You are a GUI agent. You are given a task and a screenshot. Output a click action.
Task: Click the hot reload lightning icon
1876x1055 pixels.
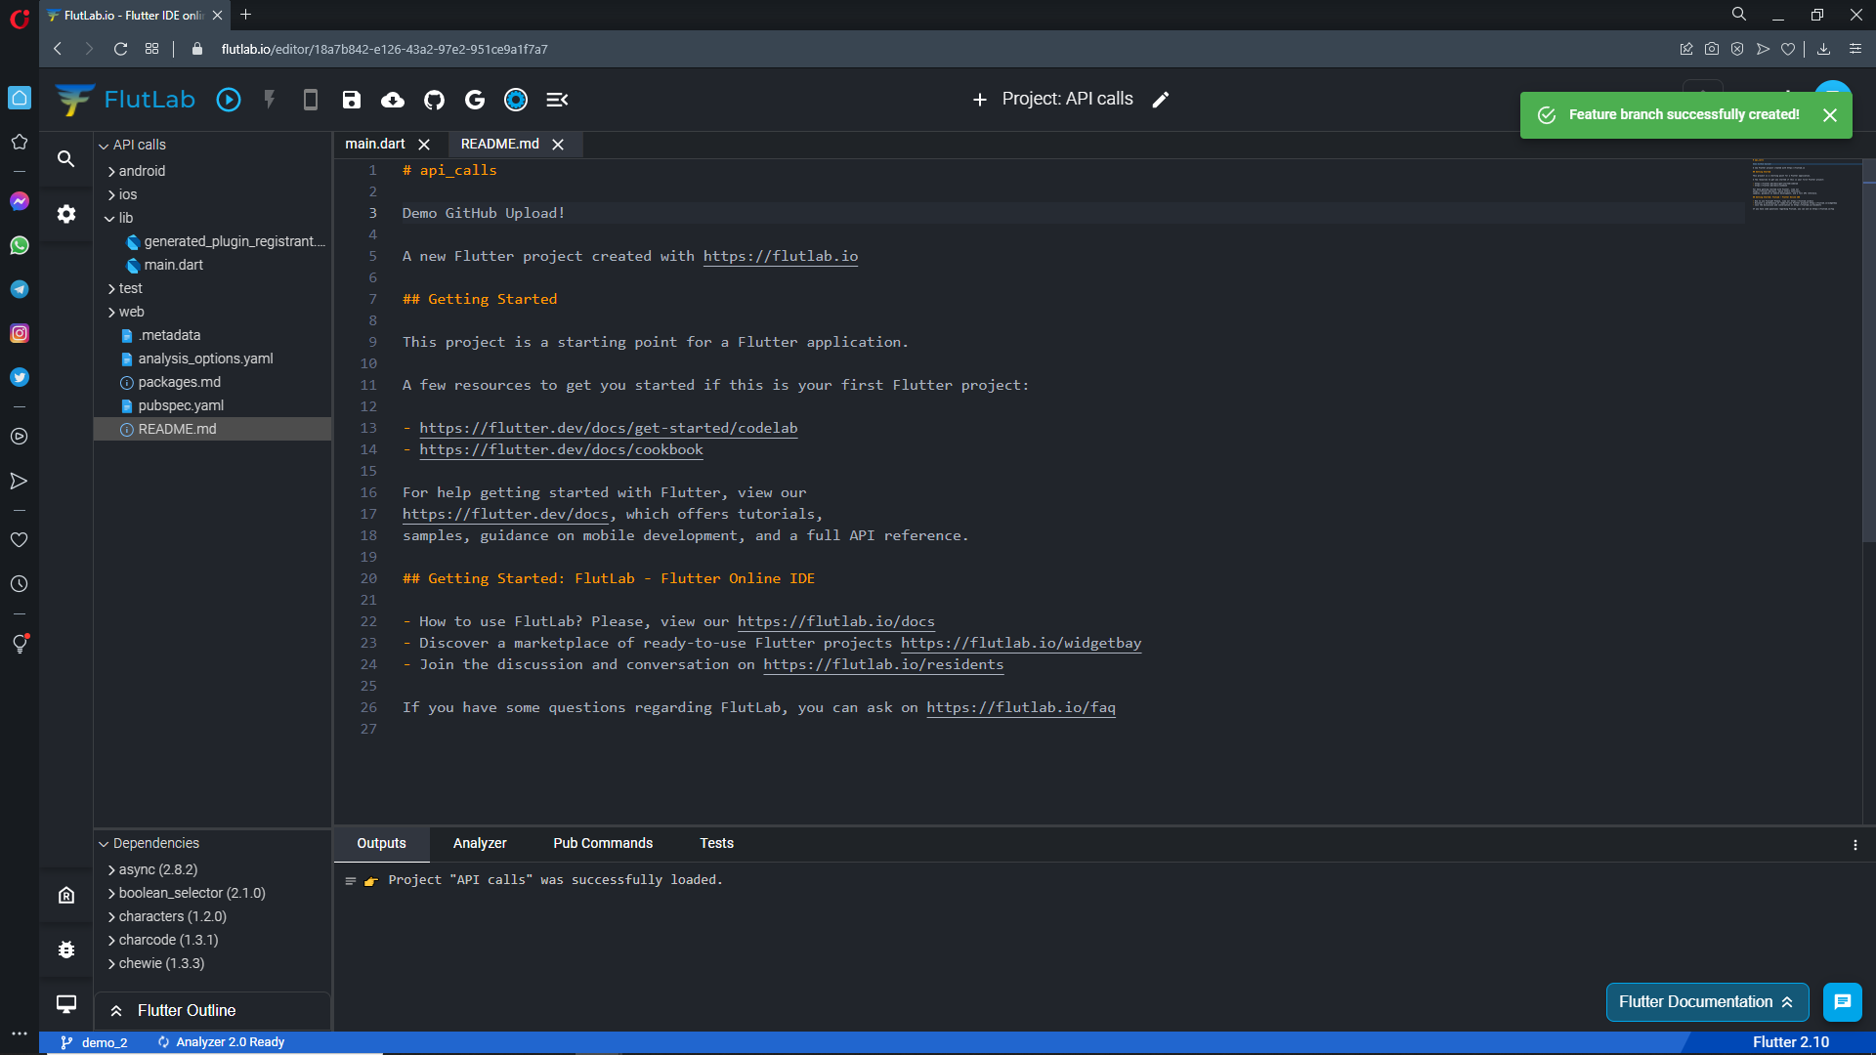tap(270, 100)
